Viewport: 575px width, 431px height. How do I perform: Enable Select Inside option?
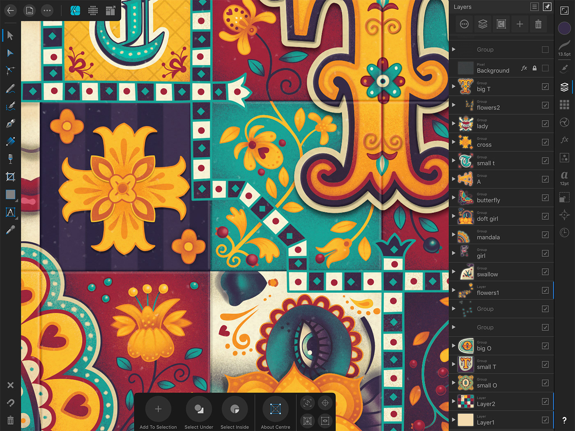point(235,413)
